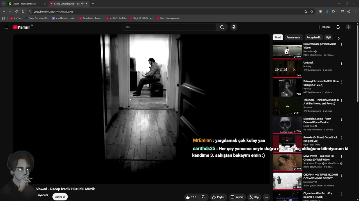
Task: Share the video via Paylaş
Action: pyautogui.click(x=218, y=197)
